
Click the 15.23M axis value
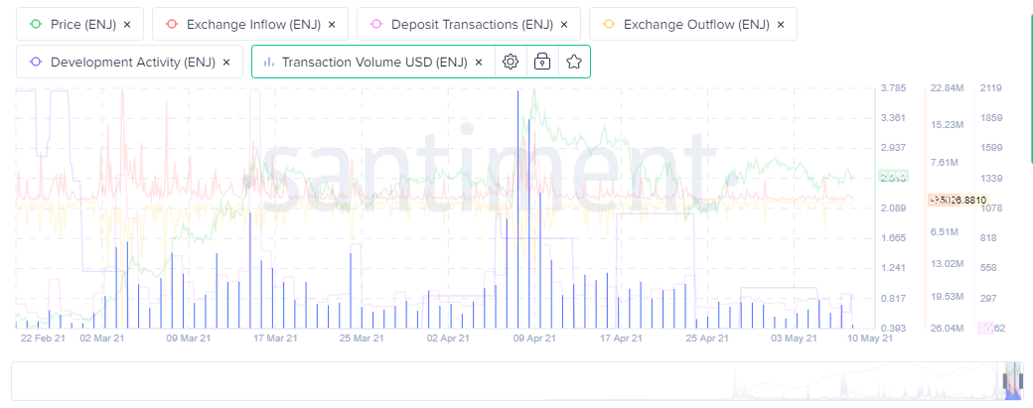pyautogui.click(x=948, y=125)
